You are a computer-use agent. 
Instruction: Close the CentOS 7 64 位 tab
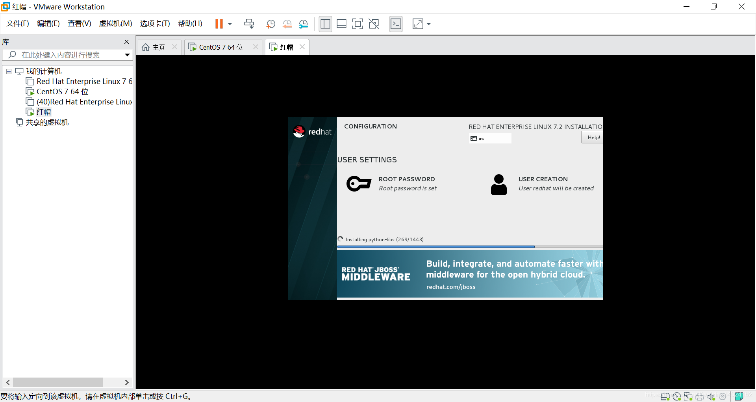256,47
